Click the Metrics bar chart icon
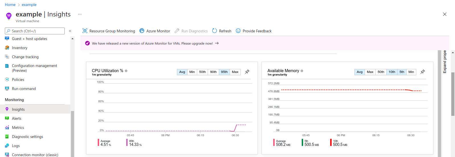 click(7, 127)
